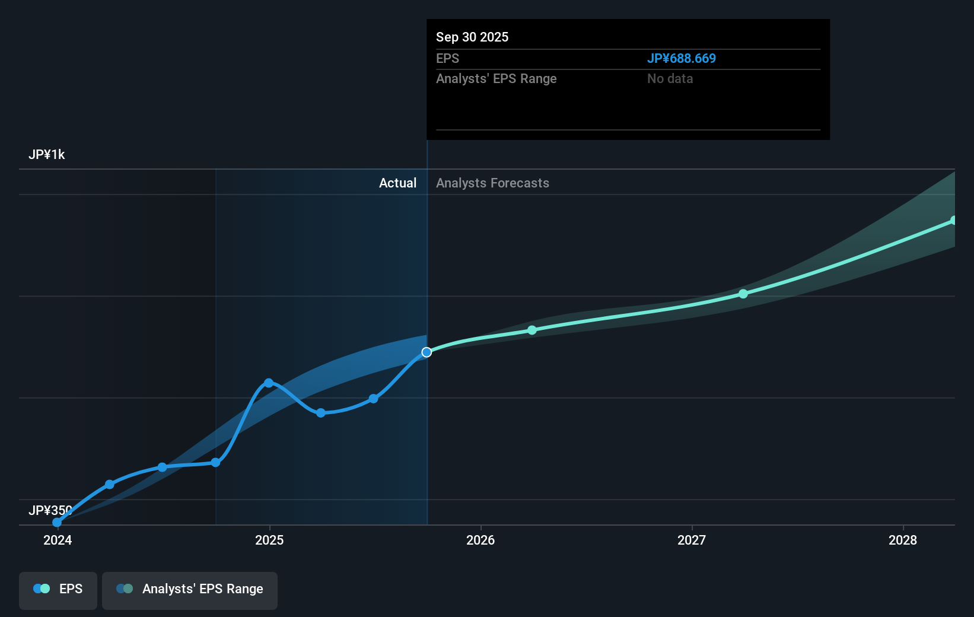Image resolution: width=974 pixels, height=617 pixels.
Task: Select the white data point at Sep 30 2025
Action: (426, 352)
